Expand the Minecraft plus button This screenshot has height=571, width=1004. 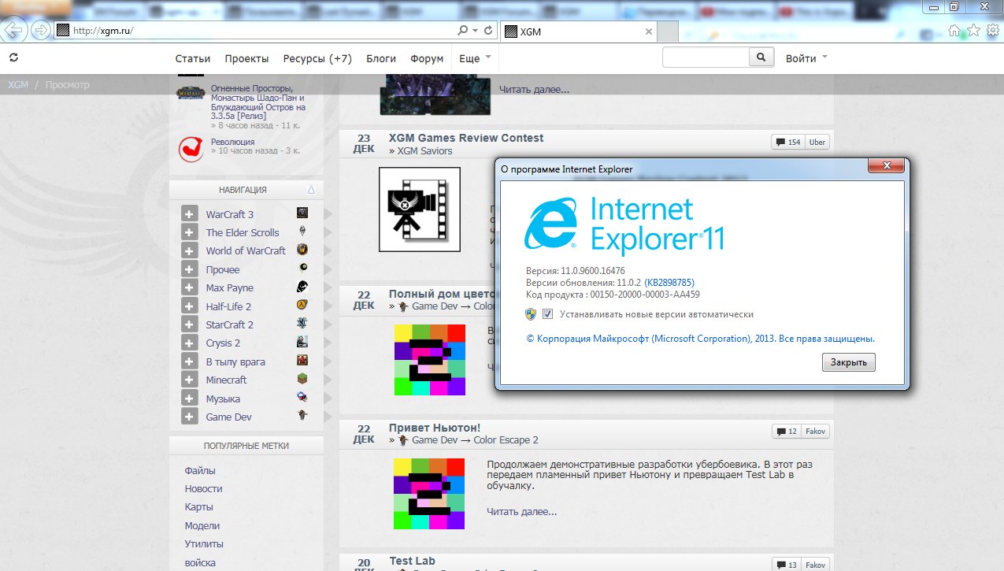coord(189,380)
